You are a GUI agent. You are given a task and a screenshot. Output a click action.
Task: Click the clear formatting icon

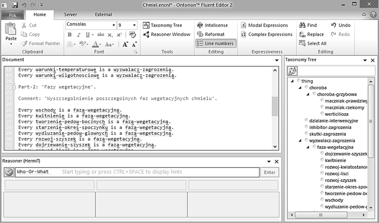coord(132,34)
